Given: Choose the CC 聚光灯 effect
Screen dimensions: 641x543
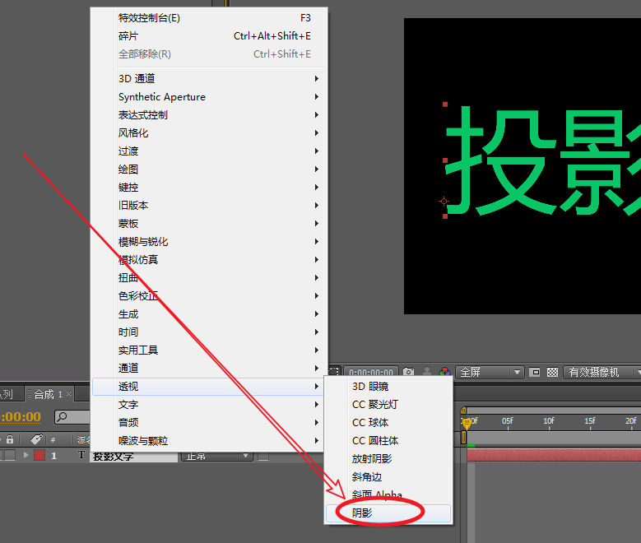Looking at the screenshot, I should click(x=388, y=405).
